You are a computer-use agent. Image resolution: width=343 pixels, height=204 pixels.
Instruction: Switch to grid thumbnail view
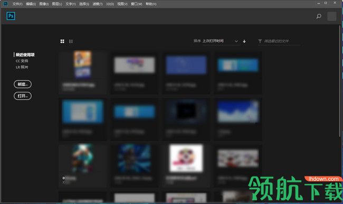[62, 41]
